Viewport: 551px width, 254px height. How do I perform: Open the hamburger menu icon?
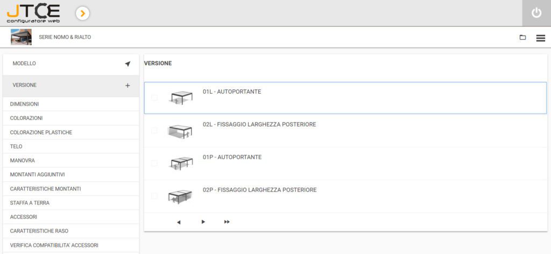coord(541,38)
